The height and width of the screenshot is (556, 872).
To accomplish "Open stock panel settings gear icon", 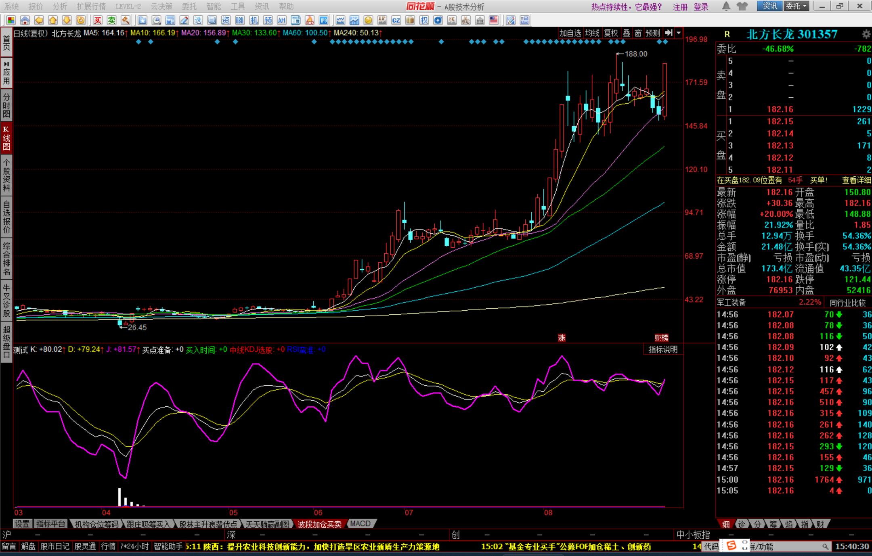I will tap(866, 34).
